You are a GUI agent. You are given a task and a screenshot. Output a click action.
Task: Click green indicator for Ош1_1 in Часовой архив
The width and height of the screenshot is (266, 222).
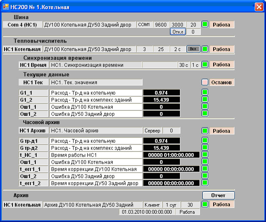point(205,161)
